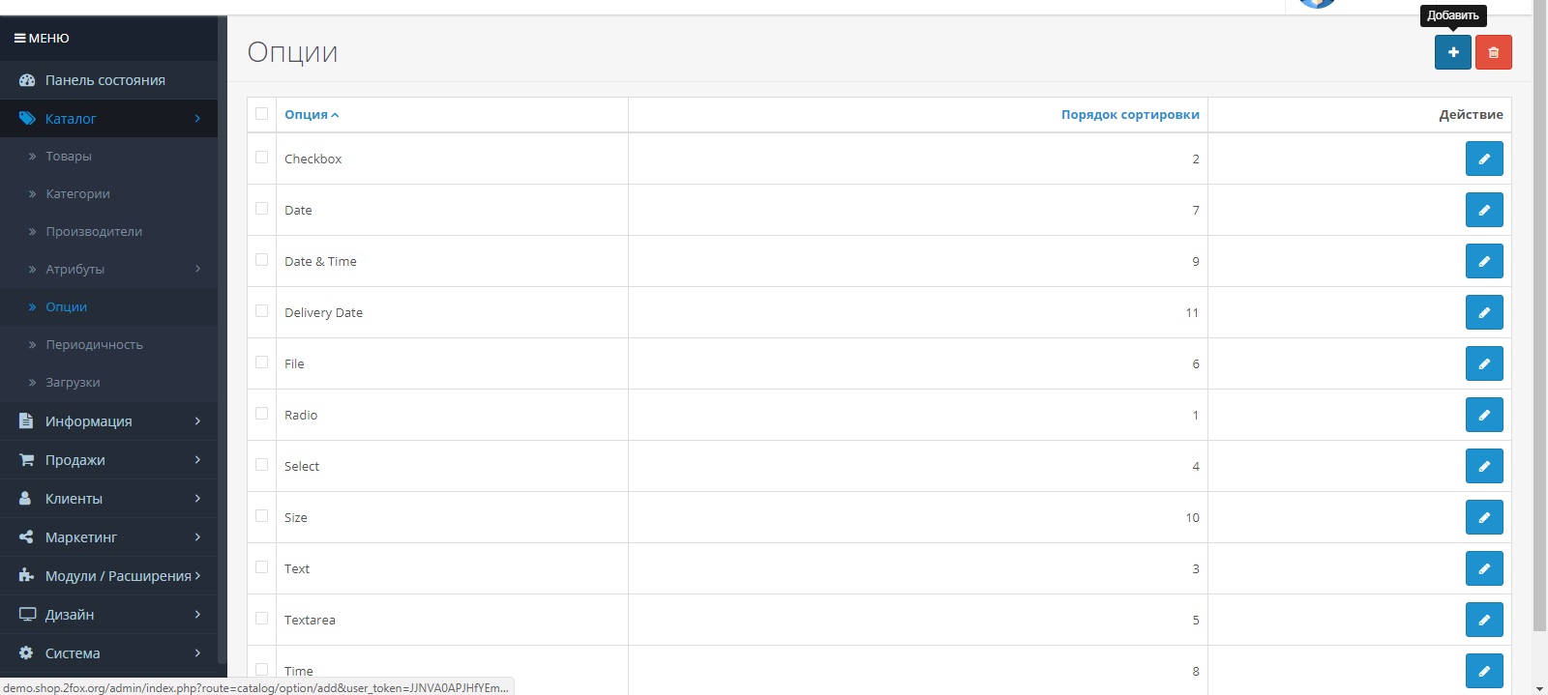
Task: Toggle the hamburger МЕНЮ icon
Action: pyautogui.click(x=19, y=39)
